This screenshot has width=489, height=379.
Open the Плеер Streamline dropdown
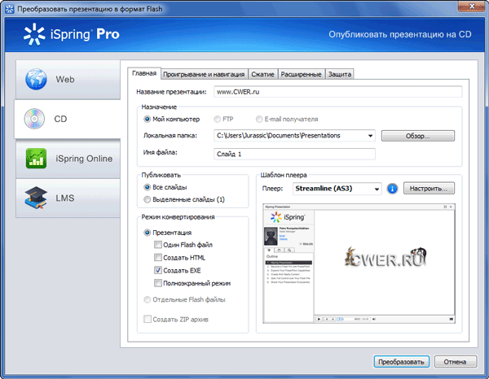coord(376,189)
